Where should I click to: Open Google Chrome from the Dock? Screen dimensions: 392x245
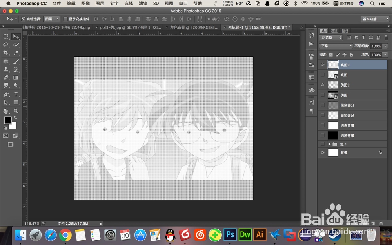65,235
